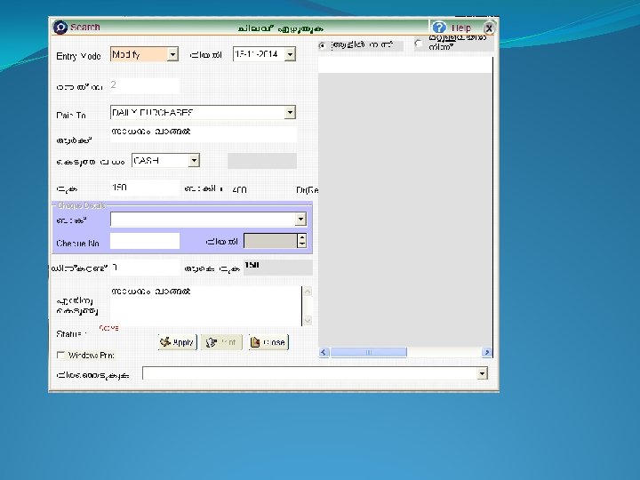This screenshot has height=480, width=640.
Task: Click the horizontal scrollbar thumb in list panel
Action: coord(368,352)
